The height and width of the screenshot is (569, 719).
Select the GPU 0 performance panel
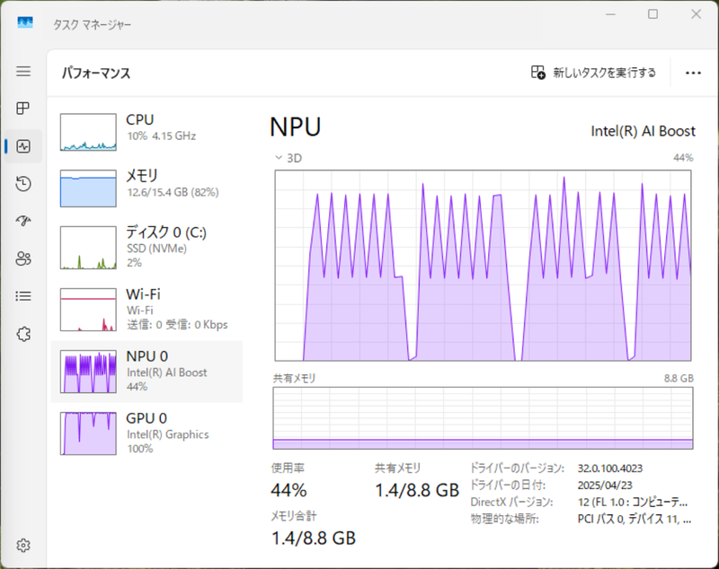[x=148, y=432]
